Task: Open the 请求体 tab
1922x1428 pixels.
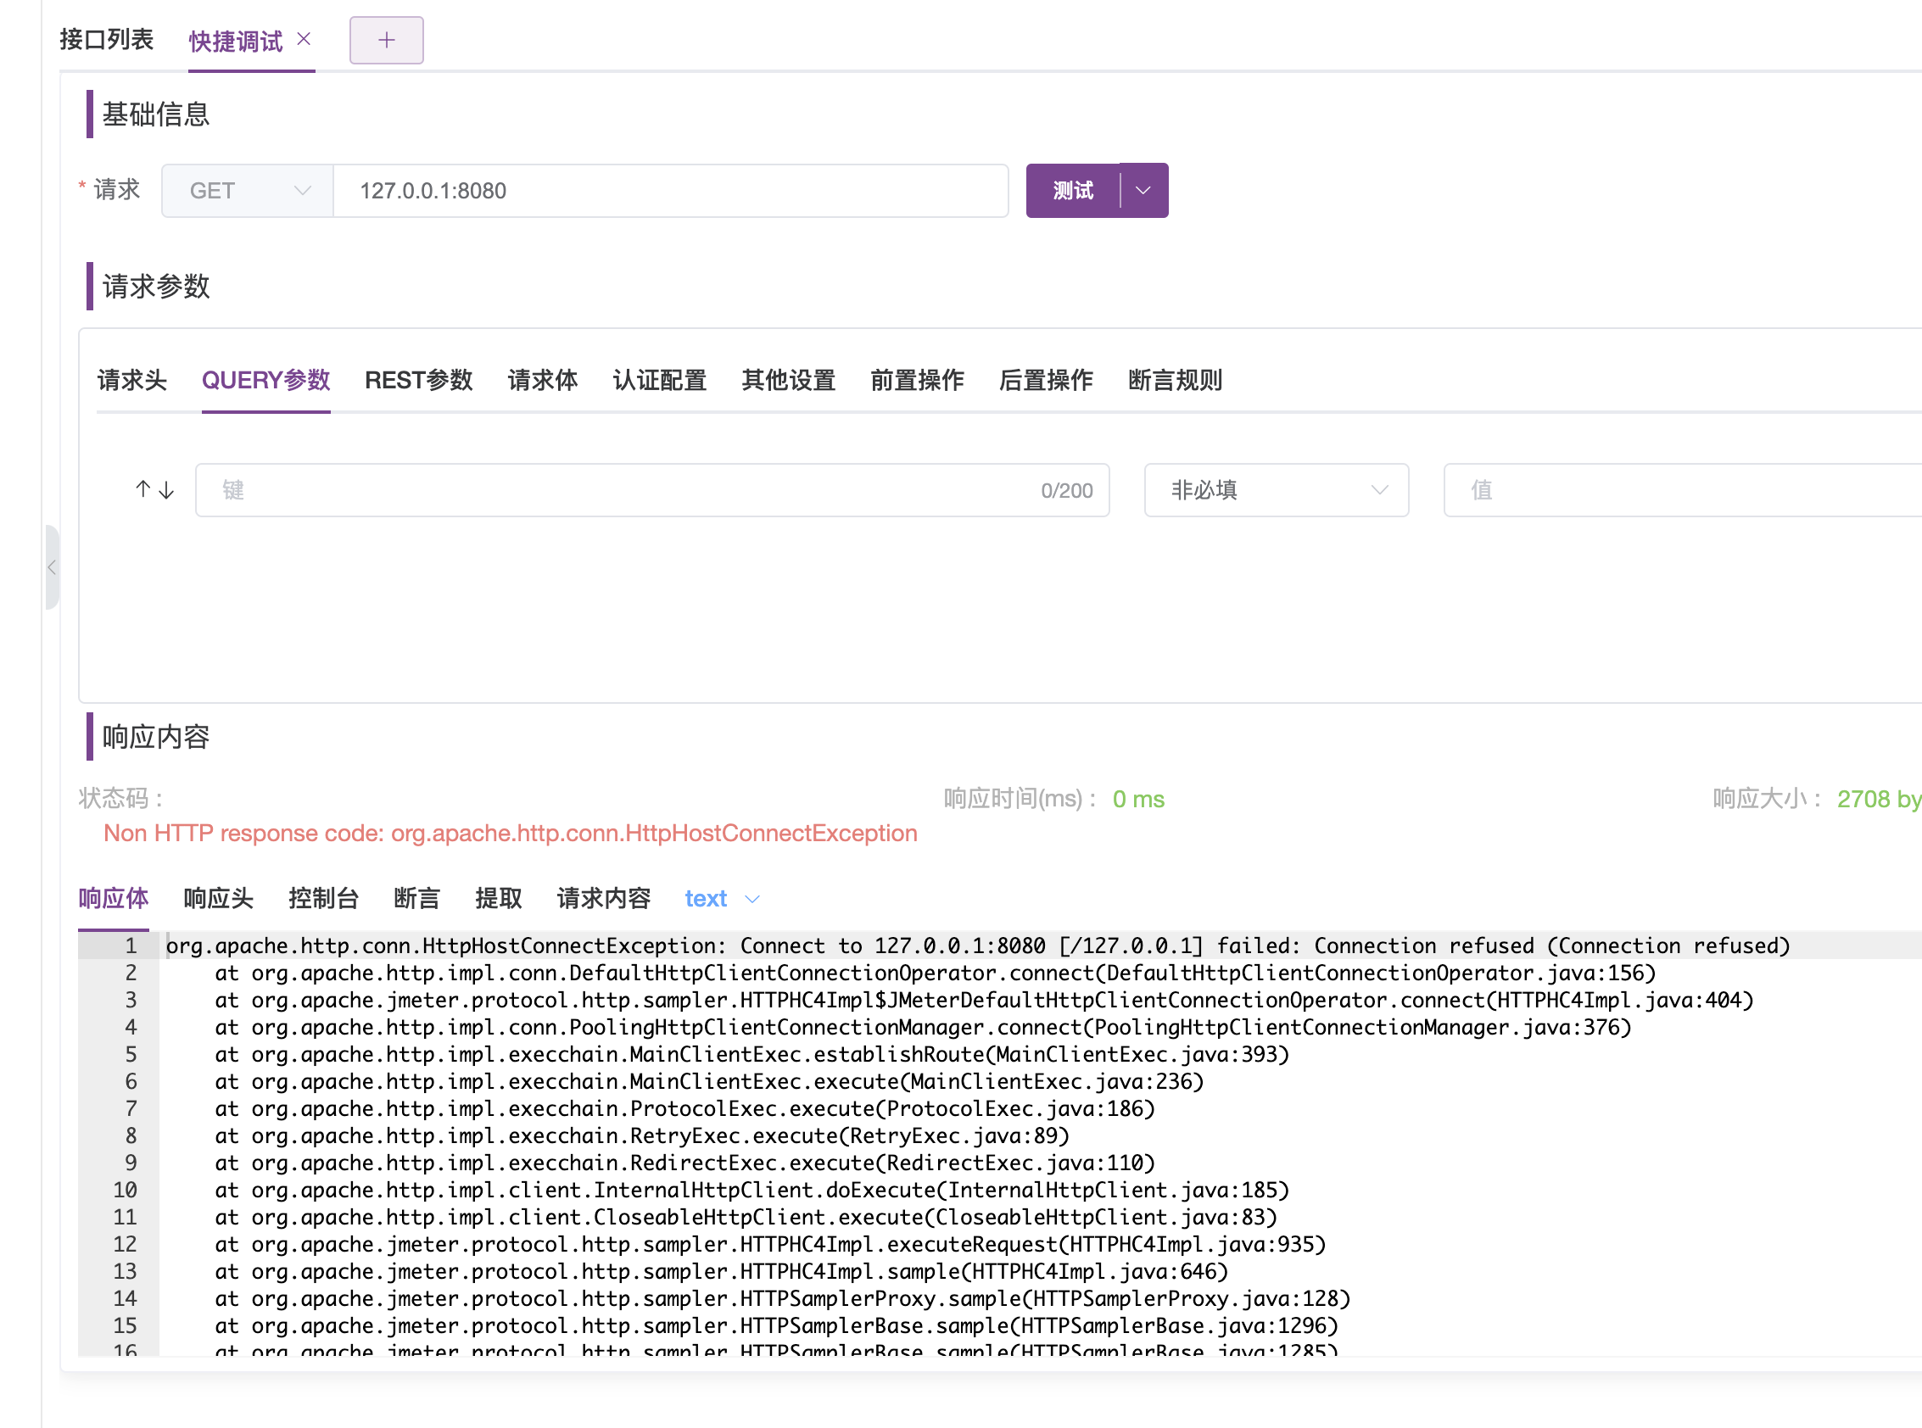Action: 542,381
